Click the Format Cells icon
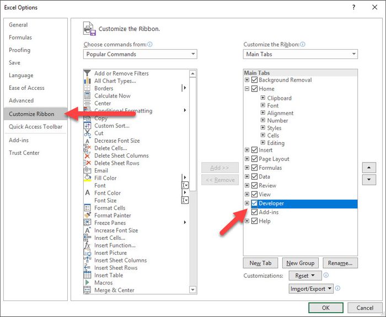Viewport: 386px width, 317px height. pyautogui.click(x=87, y=208)
